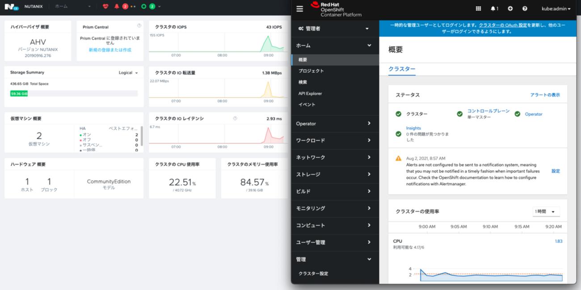Viewport: 581px width, 290px height.
Task: Click CommunityEdition model text
Action: 109,181
